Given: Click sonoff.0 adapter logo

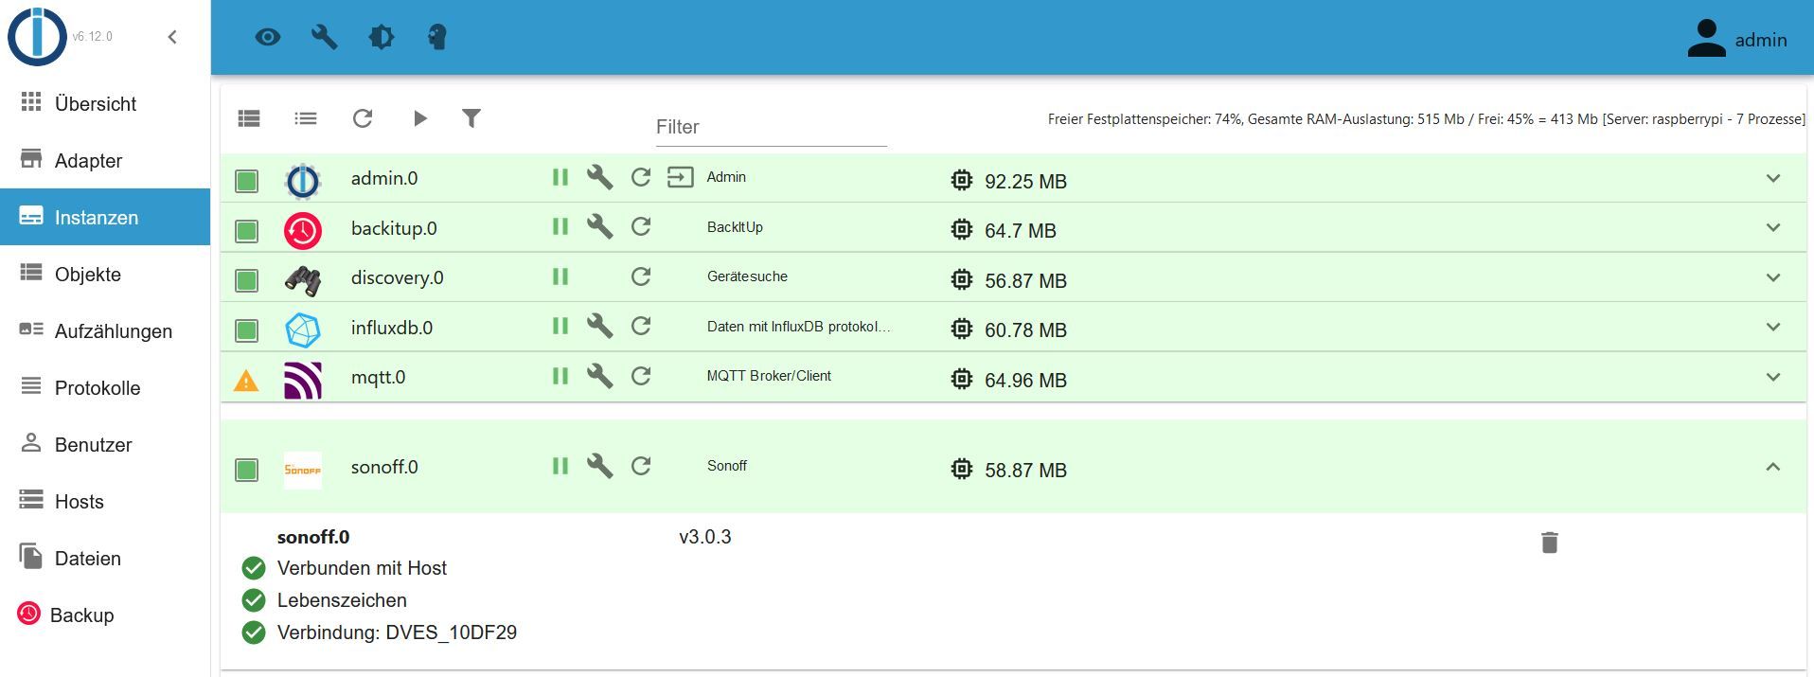Looking at the screenshot, I should (303, 470).
